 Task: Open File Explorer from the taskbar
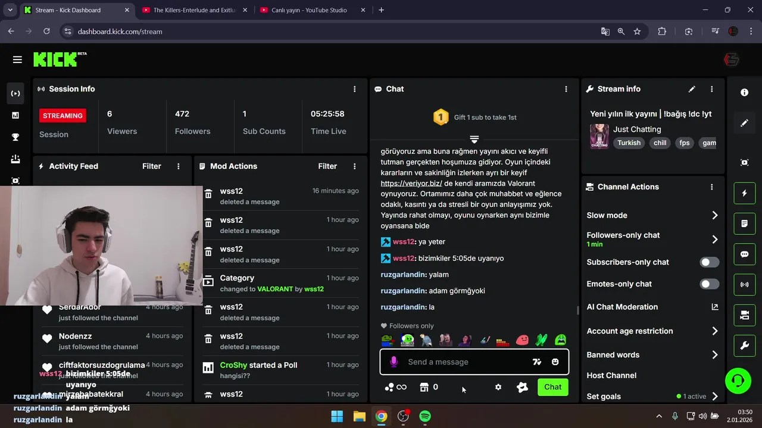tap(359, 416)
